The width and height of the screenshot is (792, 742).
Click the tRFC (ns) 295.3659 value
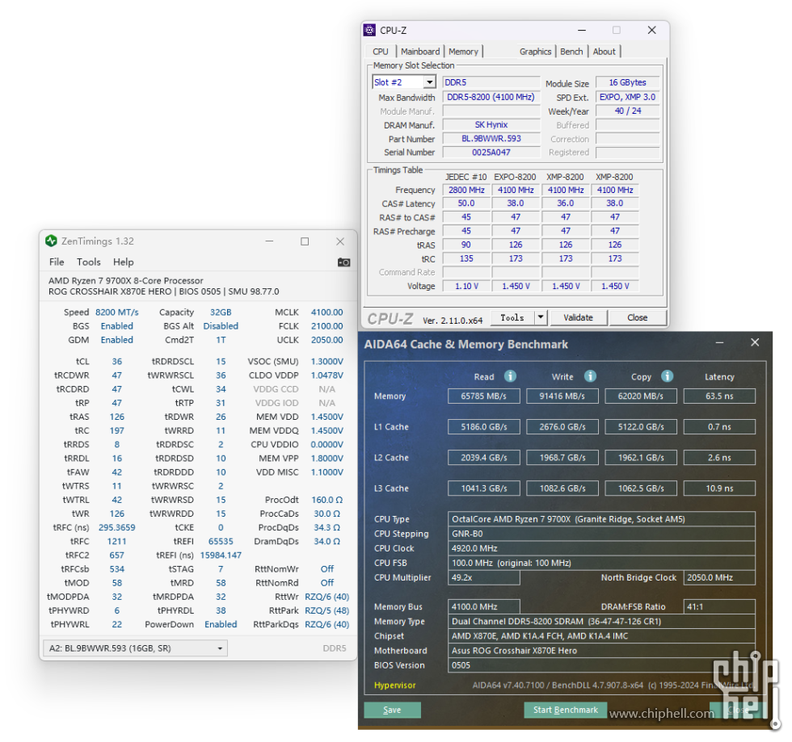click(x=116, y=527)
